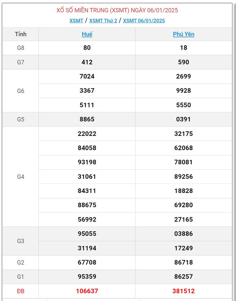The width and height of the screenshot is (236, 301).
Task: Select the G4 row label
Action: [21, 176]
